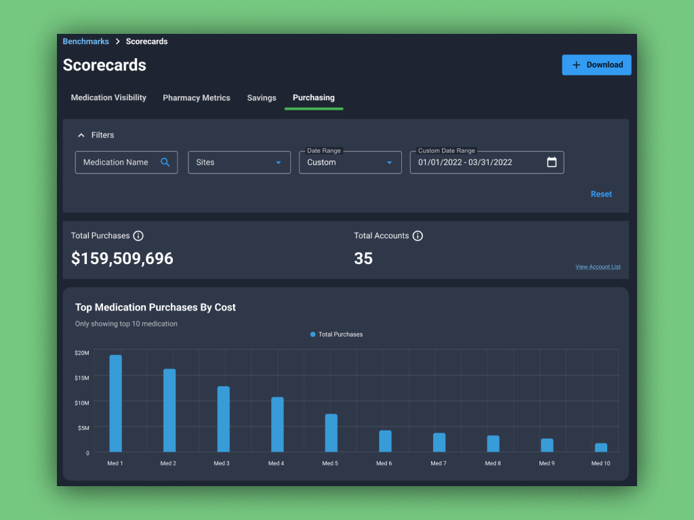Click the 35 total accounts value

pos(363,258)
